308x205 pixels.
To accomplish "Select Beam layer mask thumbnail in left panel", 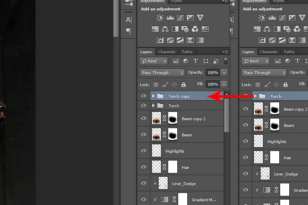I will pos(172,135).
